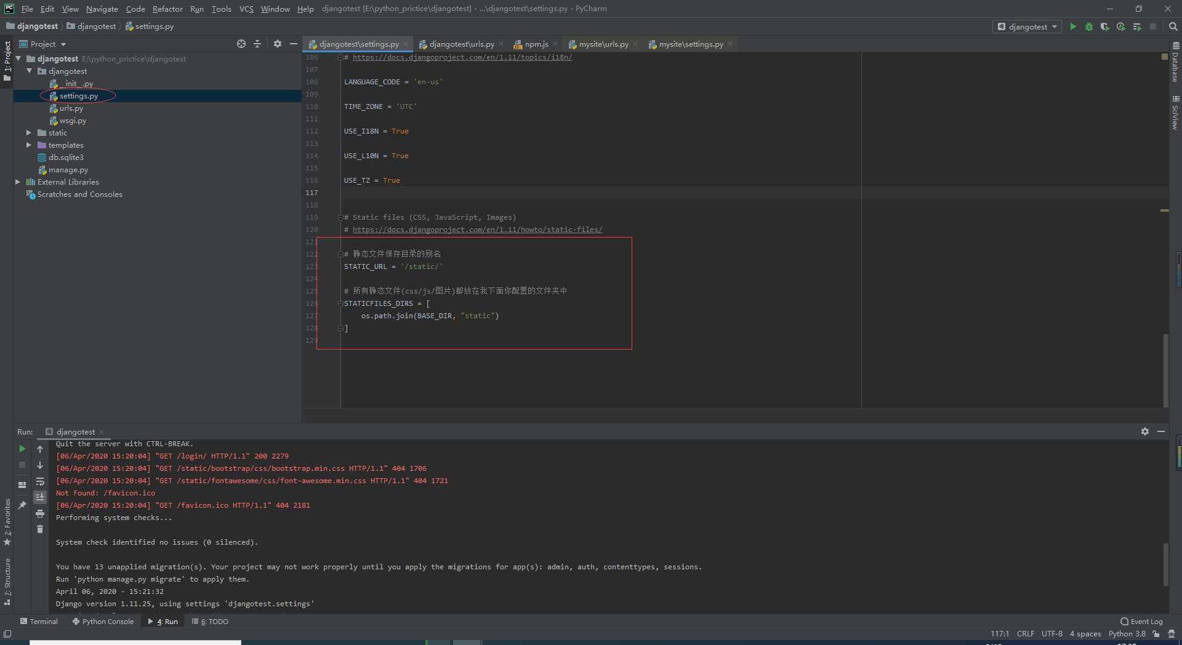
Task: Go down the stack trace arrow
Action: point(40,465)
